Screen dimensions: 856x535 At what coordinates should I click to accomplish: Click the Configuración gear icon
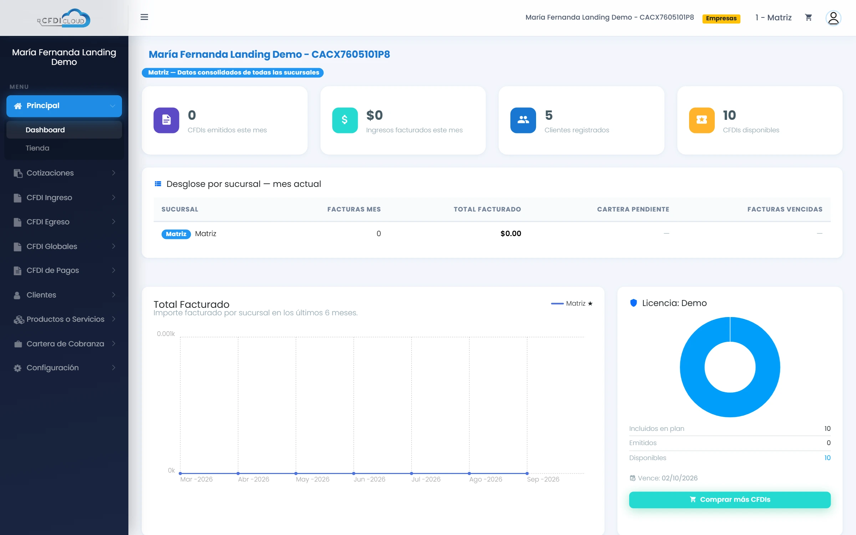click(17, 368)
